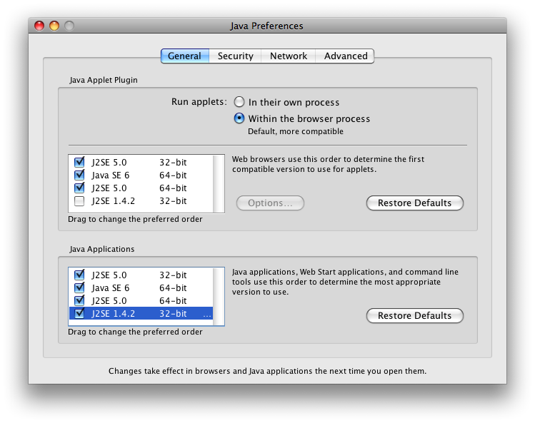The width and height of the screenshot is (535, 423).
Task: Select the Advanced tab
Action: coord(345,56)
